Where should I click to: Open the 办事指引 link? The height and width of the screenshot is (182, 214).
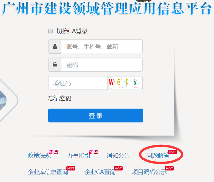(x=79, y=156)
